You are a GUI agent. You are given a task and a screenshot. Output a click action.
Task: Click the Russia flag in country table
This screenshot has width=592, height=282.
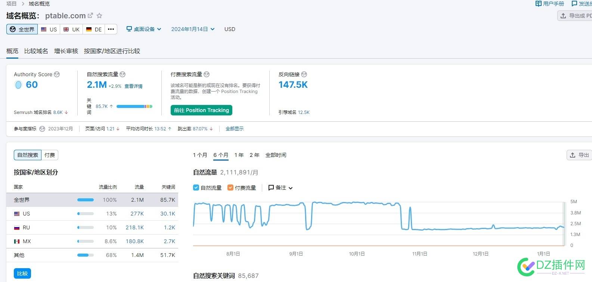pyautogui.click(x=17, y=227)
